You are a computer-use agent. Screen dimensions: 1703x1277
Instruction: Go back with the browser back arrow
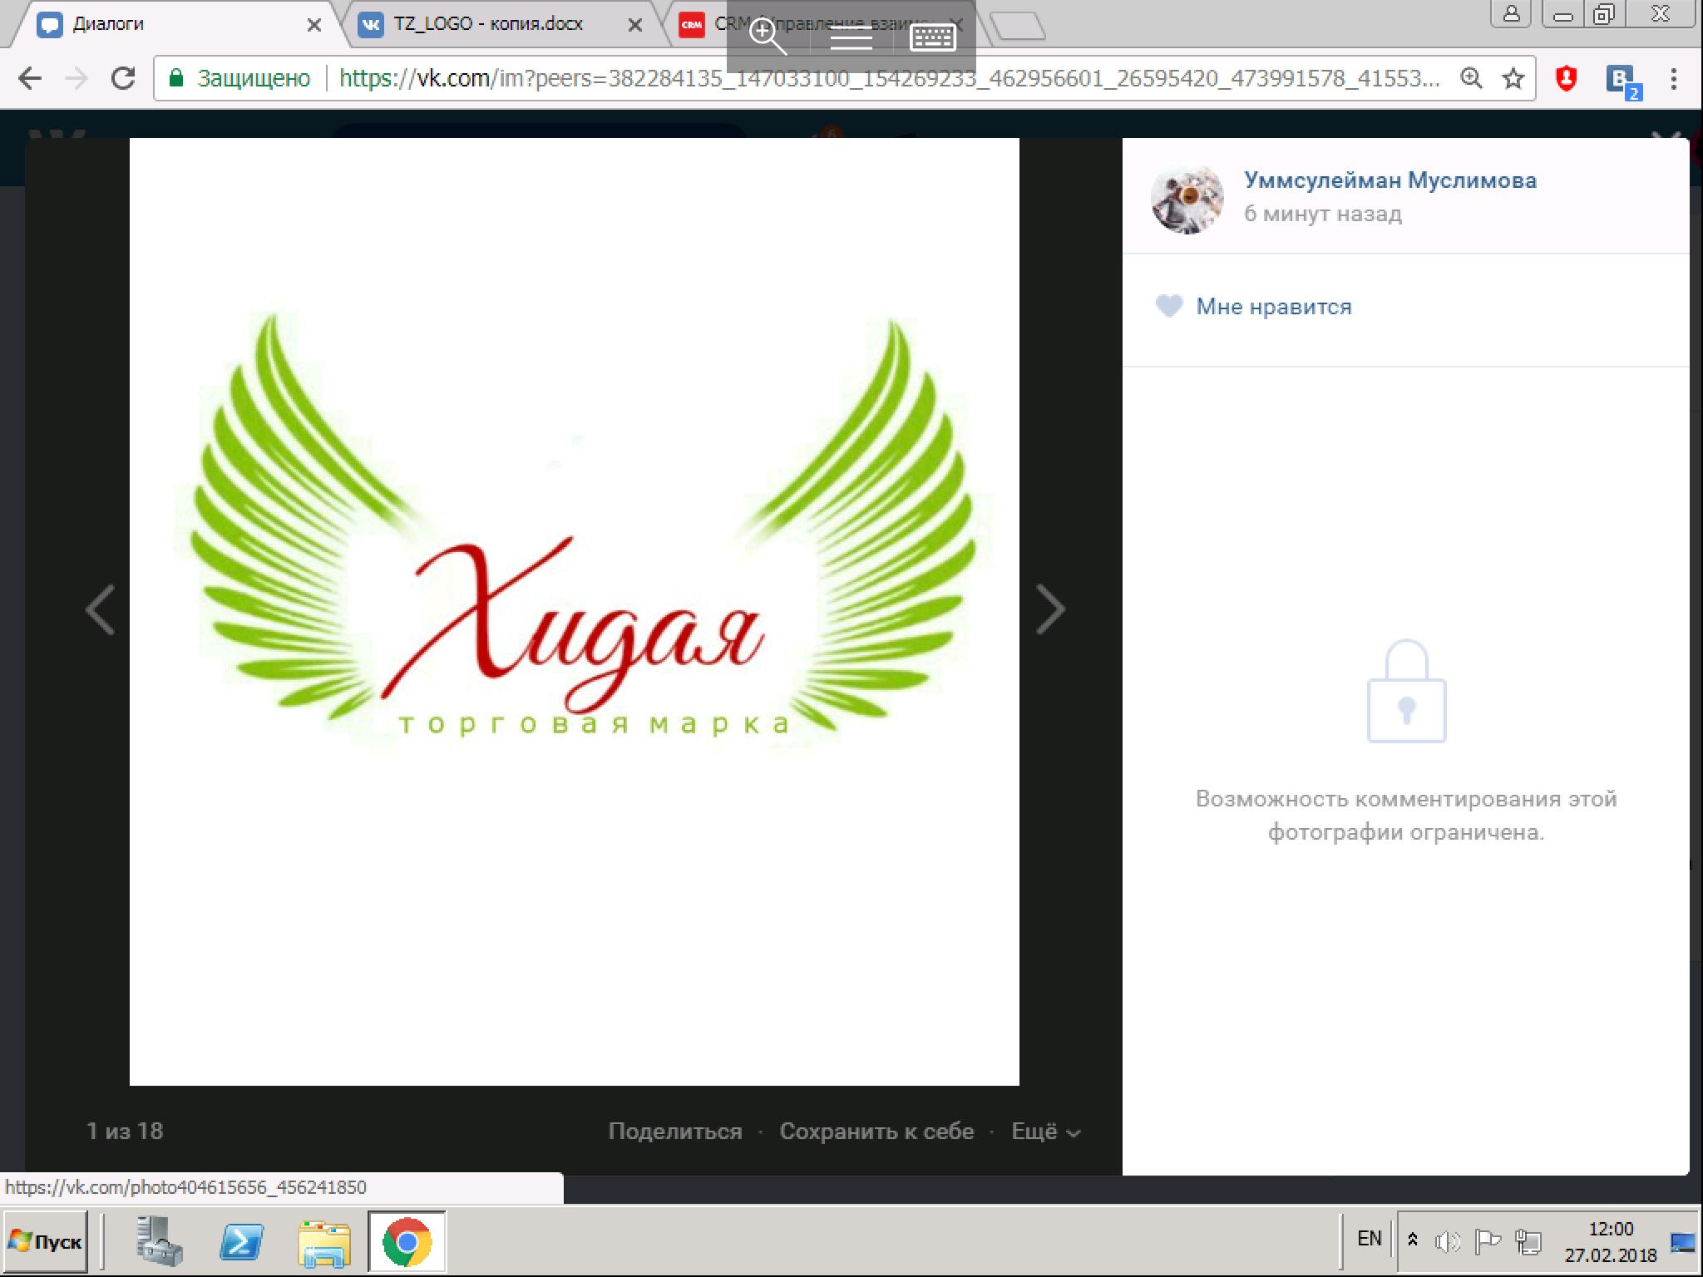coord(30,79)
